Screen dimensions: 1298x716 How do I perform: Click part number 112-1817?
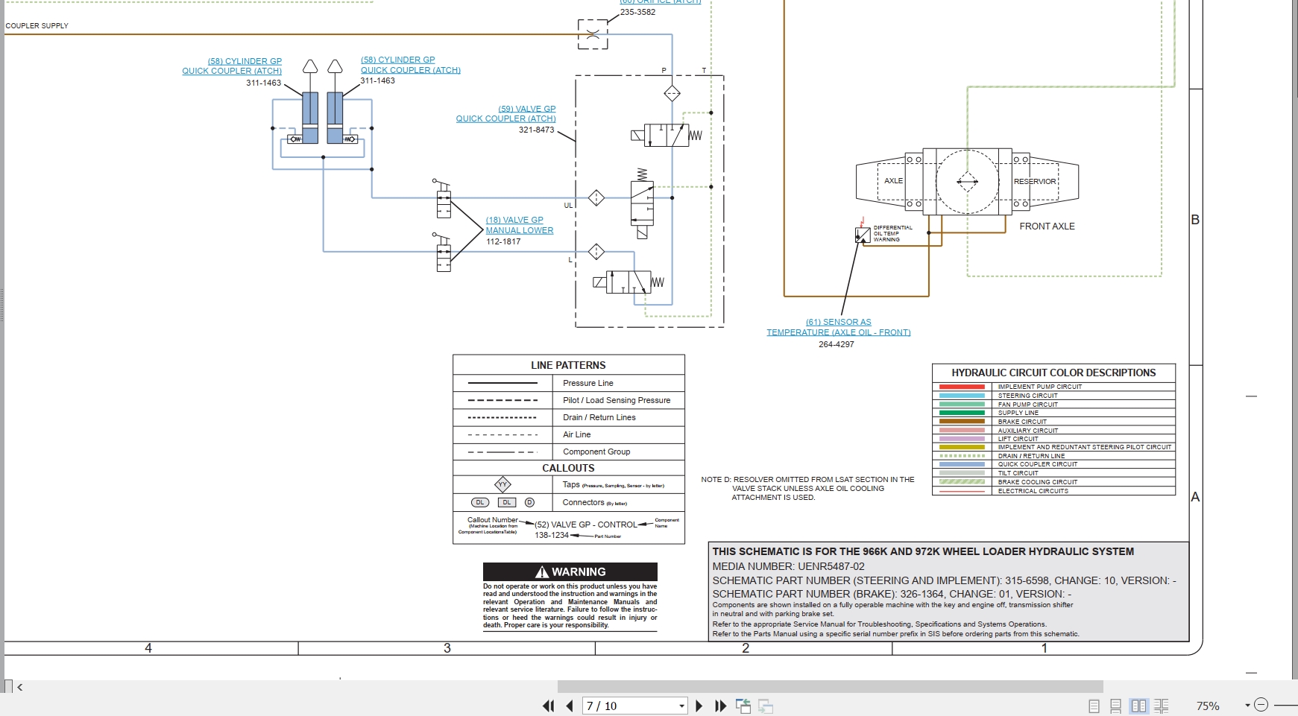(x=503, y=241)
